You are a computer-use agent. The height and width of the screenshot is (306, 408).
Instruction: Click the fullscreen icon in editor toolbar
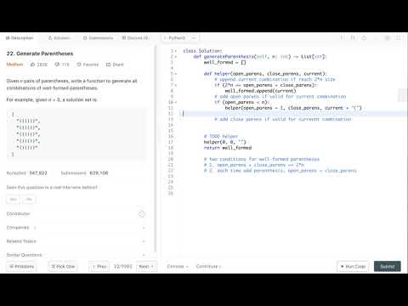tap(398, 38)
